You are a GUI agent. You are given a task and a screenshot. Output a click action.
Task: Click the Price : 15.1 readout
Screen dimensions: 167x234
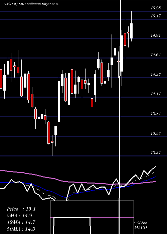pos(21,209)
